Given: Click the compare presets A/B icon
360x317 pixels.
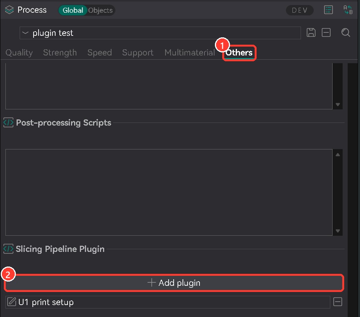Looking at the screenshot, I should click(348, 10).
